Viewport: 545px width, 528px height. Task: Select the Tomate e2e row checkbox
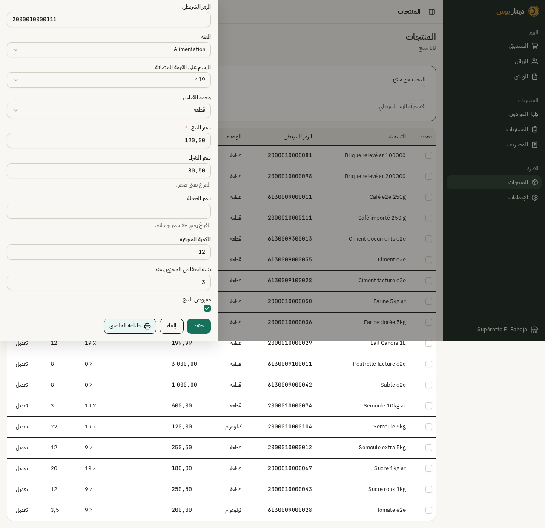429,510
